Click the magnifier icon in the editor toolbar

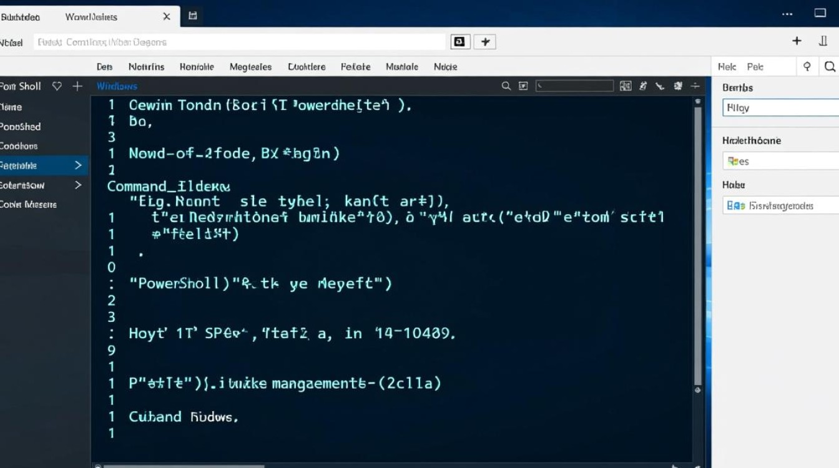[506, 86]
